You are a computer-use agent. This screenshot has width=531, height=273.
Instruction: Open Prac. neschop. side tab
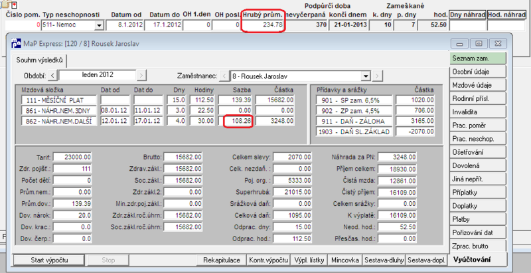[478, 139]
